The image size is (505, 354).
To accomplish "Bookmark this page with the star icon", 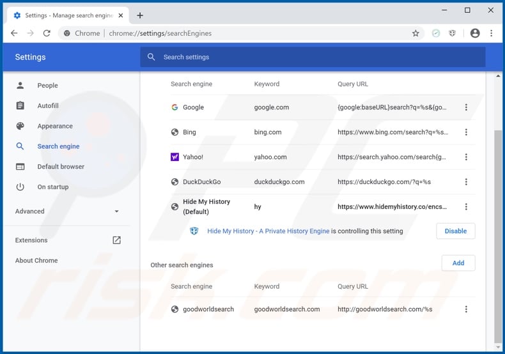I will [x=416, y=33].
